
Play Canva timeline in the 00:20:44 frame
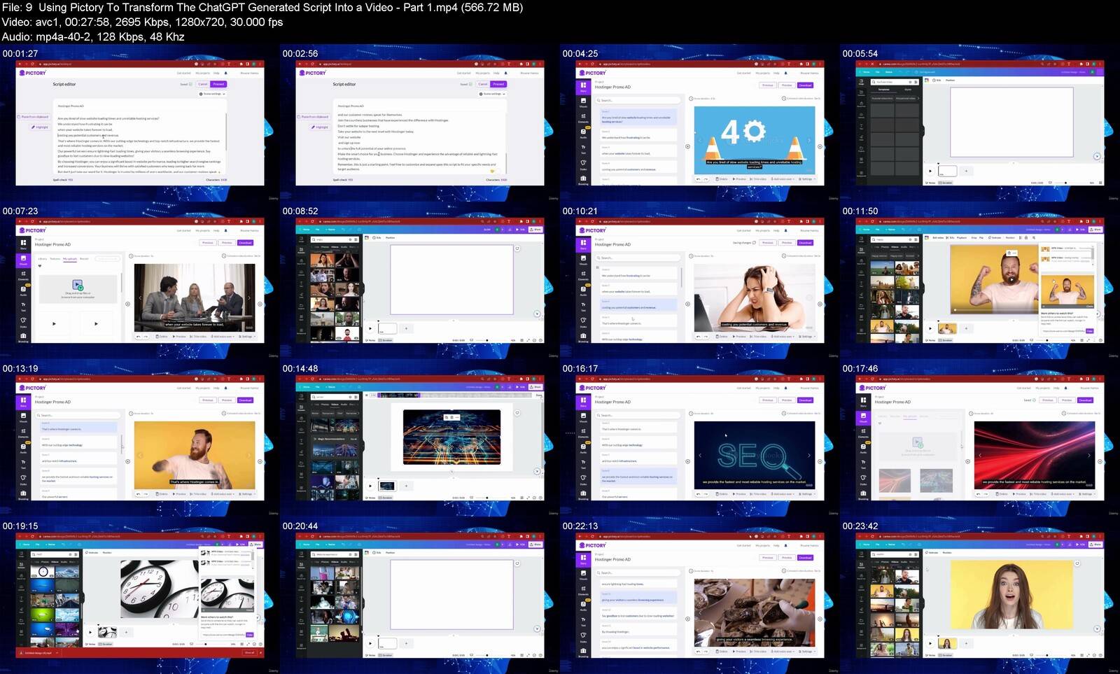pyautogui.click(x=370, y=643)
